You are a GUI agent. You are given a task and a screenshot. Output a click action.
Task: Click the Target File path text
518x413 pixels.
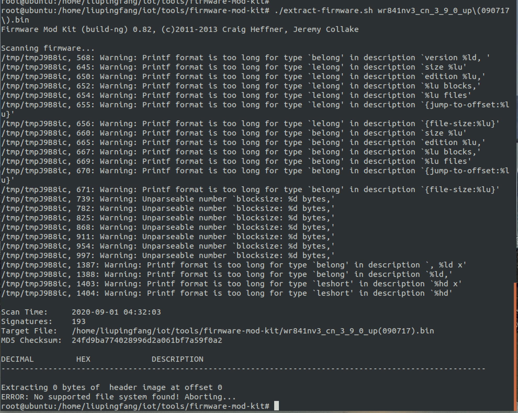(x=253, y=331)
